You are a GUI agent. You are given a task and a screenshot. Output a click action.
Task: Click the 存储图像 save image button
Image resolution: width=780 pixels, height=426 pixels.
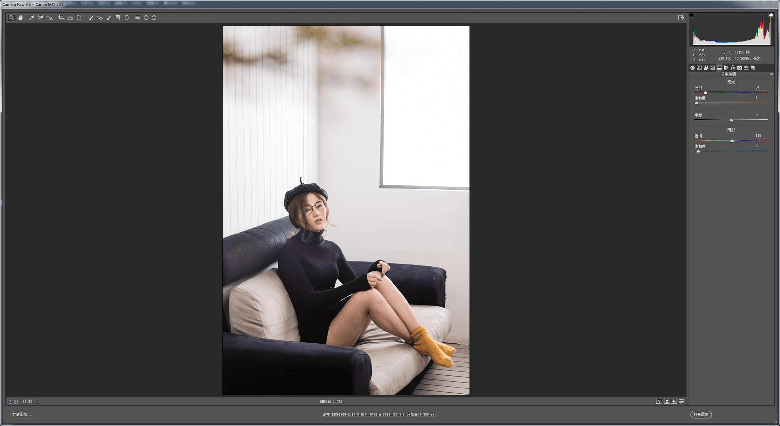tap(22, 415)
